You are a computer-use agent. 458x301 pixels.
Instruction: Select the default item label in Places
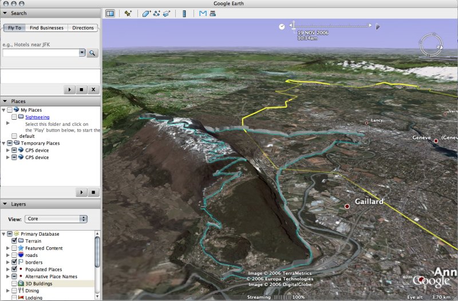27,136
